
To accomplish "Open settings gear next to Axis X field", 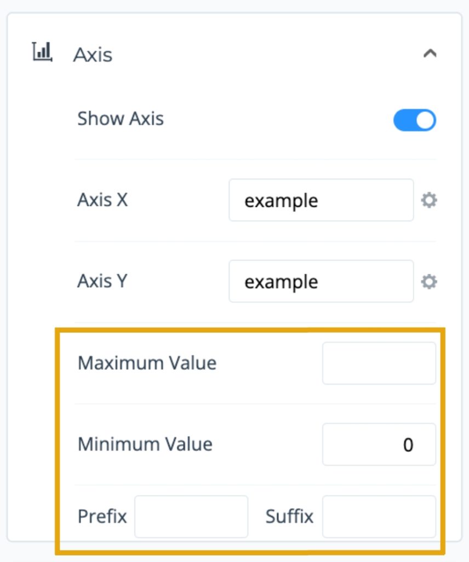I will pyautogui.click(x=429, y=200).
